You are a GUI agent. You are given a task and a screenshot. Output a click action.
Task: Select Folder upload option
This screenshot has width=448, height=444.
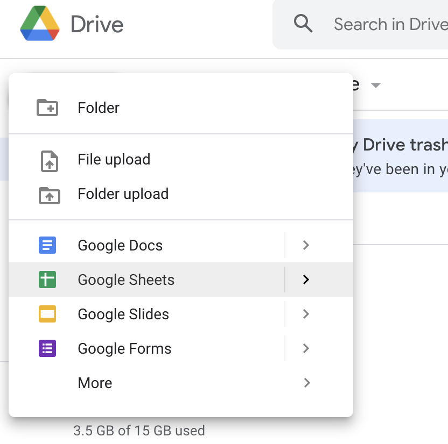pyautogui.click(x=181, y=194)
